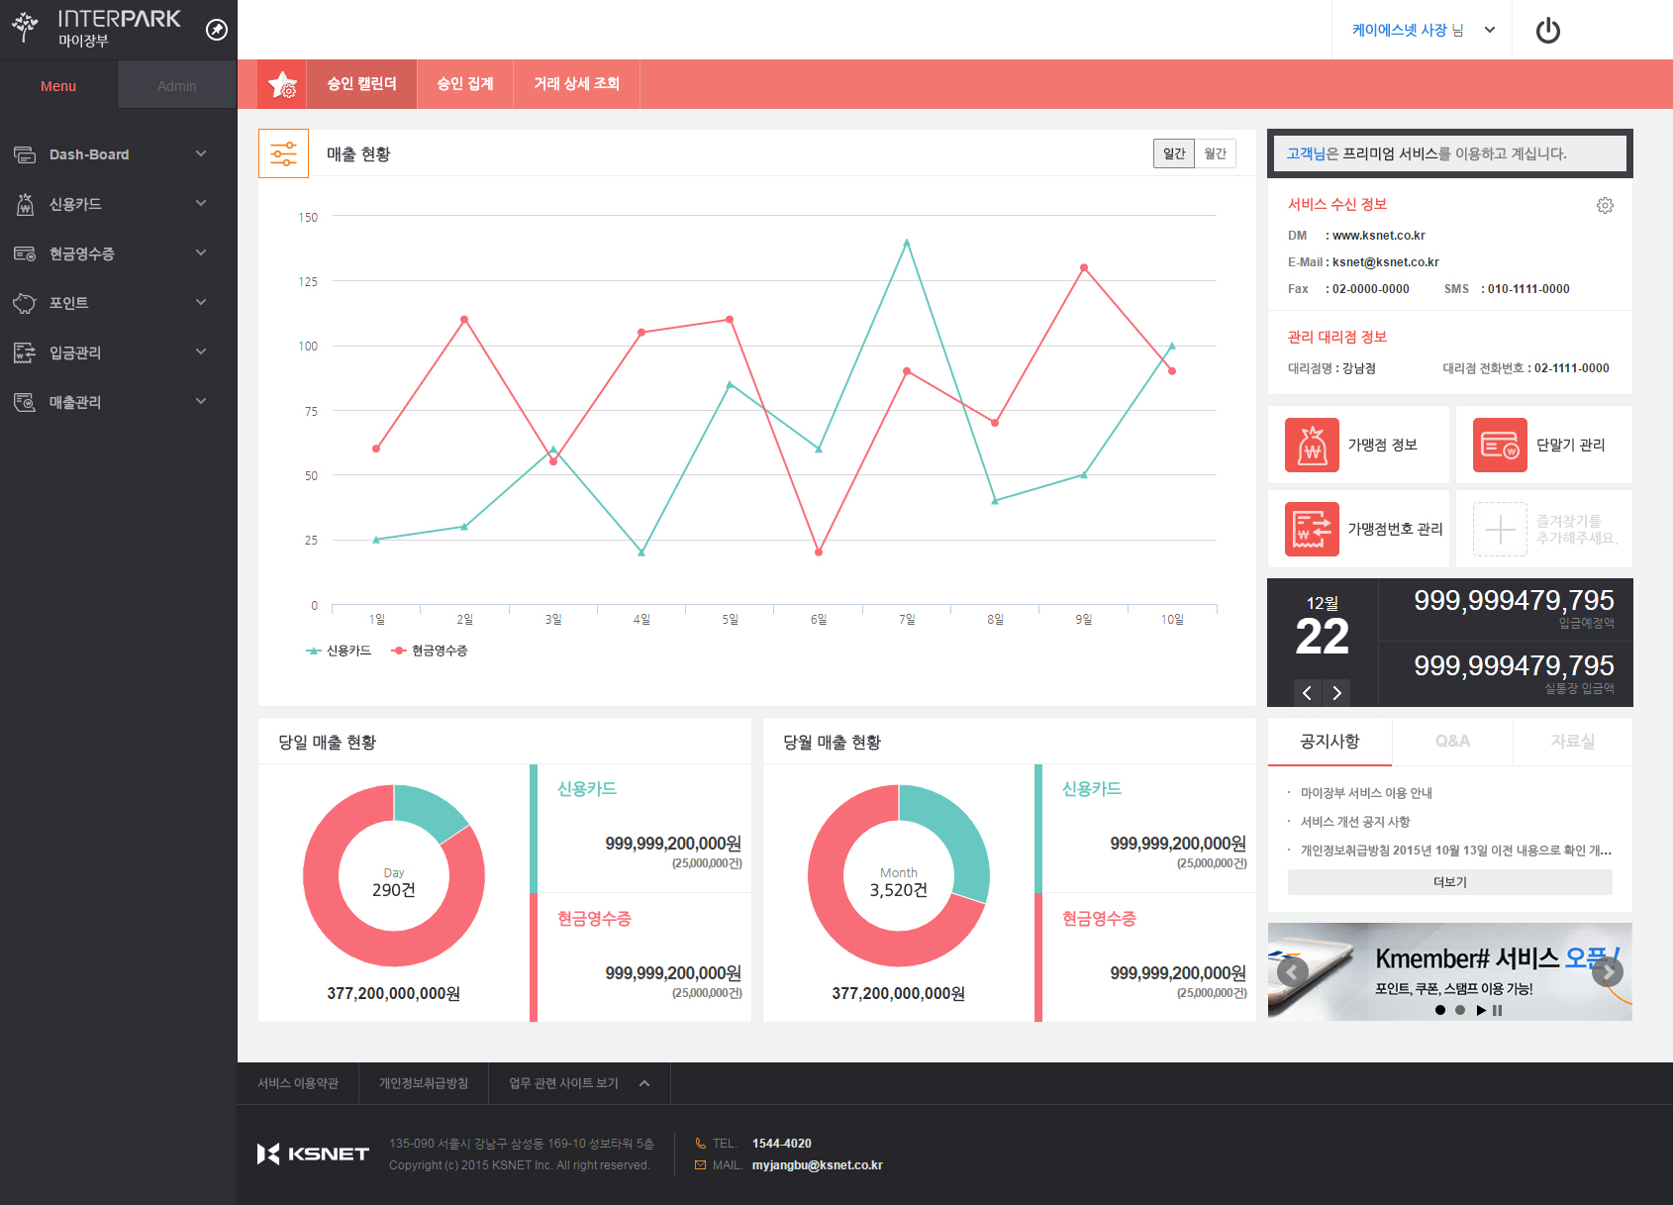Select the 자료실 tab
Screen dimensions: 1673x1205
point(1573,742)
